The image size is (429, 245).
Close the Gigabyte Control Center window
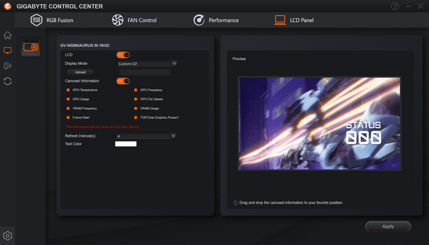pyautogui.click(x=420, y=6)
